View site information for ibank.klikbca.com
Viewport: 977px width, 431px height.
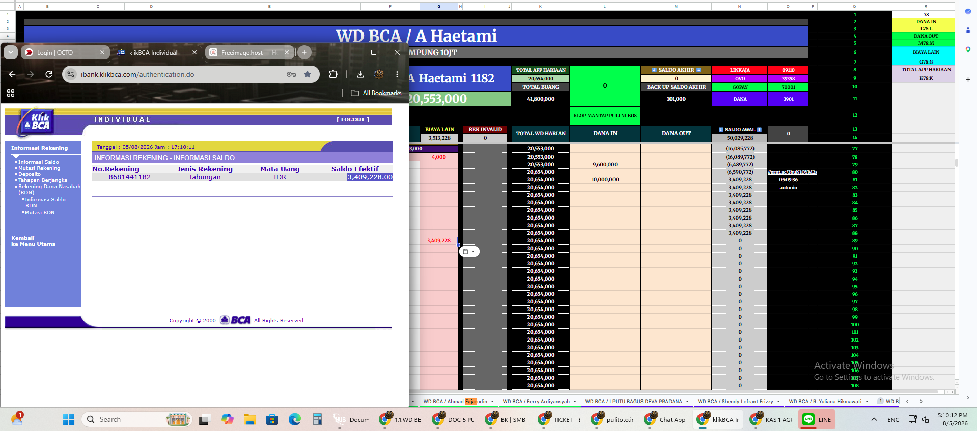pyautogui.click(x=71, y=74)
